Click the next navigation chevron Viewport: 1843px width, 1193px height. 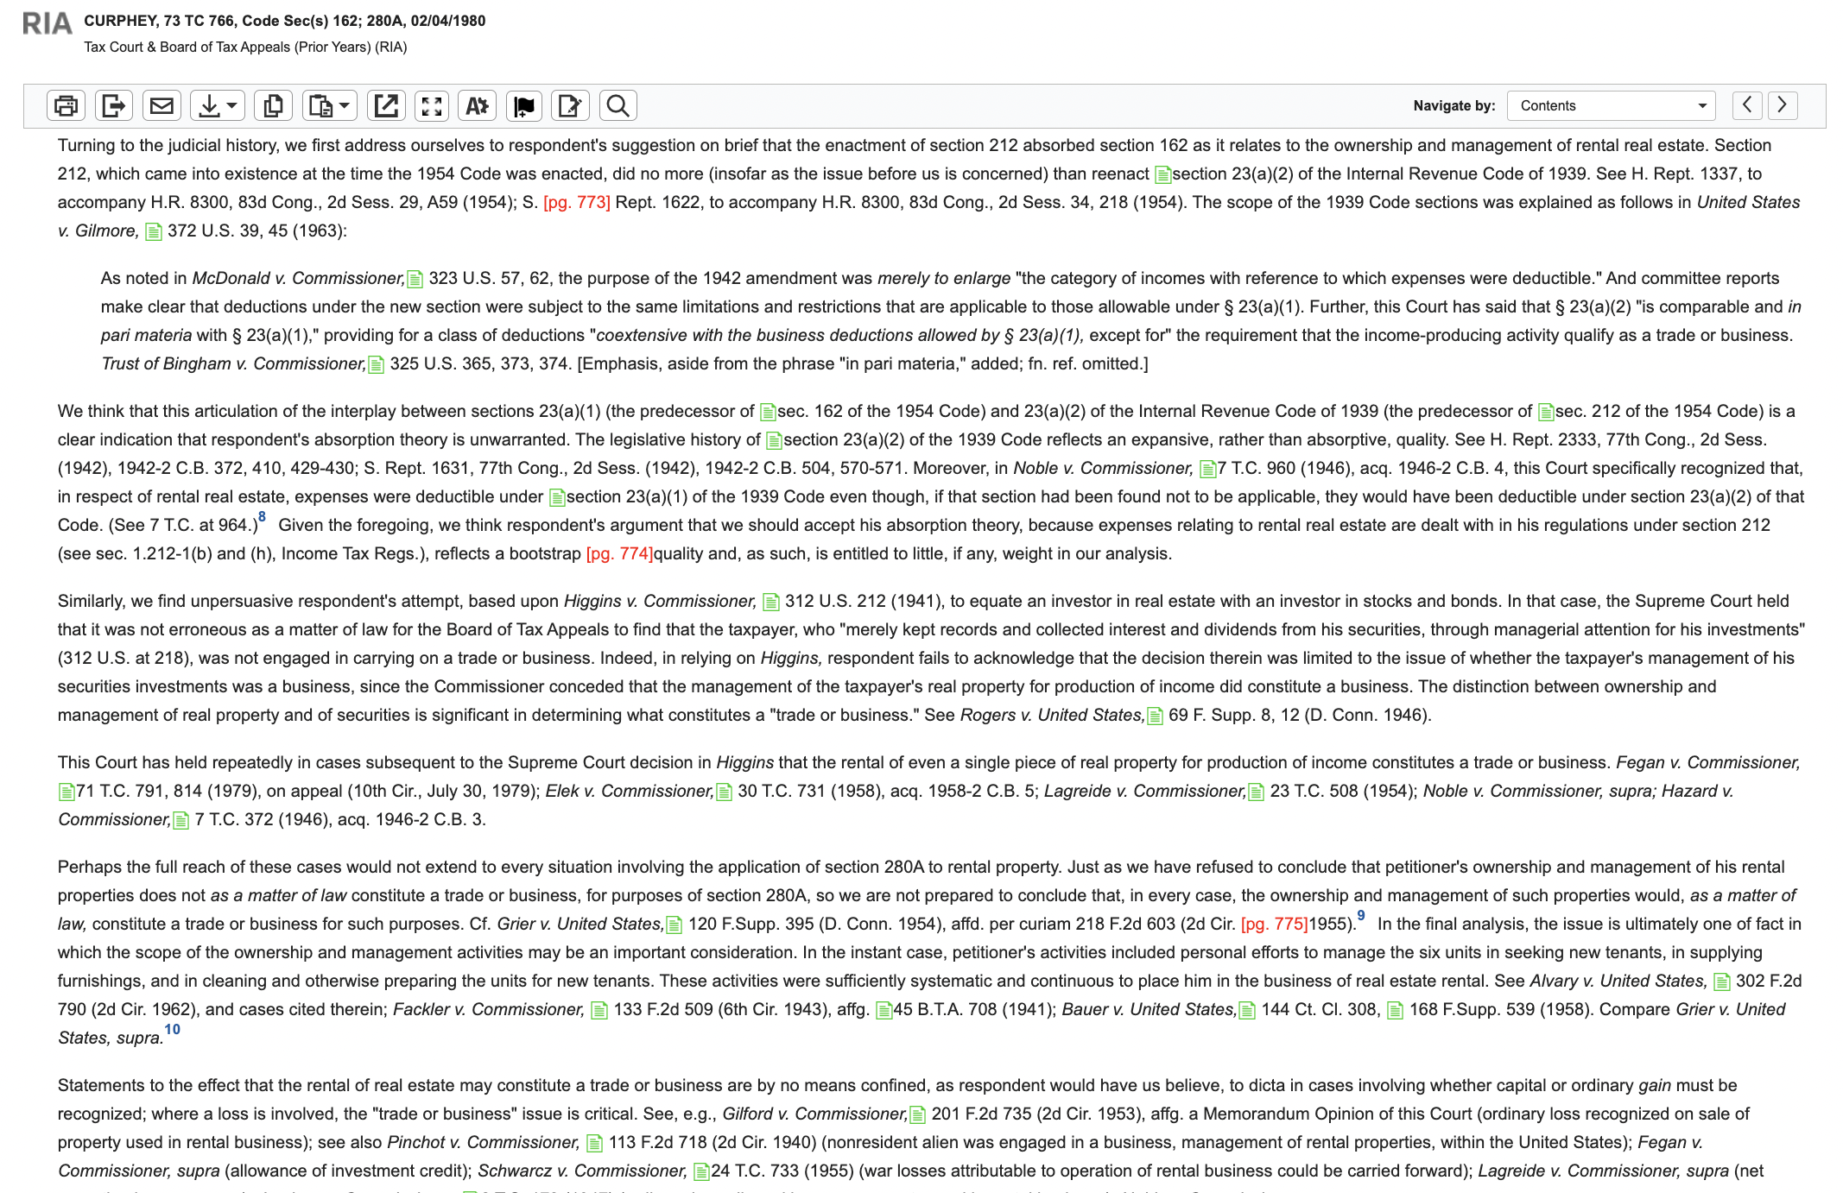click(x=1781, y=105)
